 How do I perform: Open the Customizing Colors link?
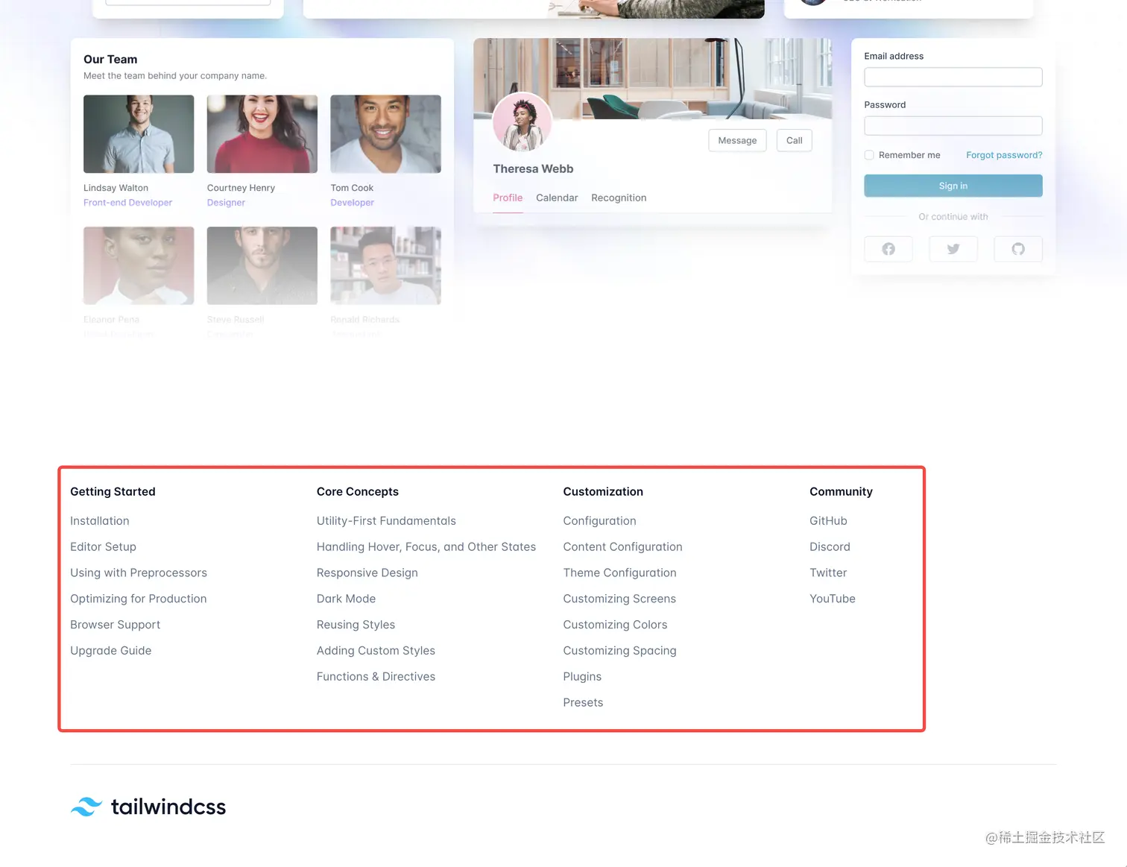tap(615, 625)
